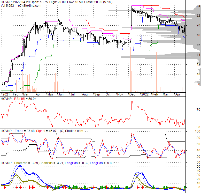Click the 16 price level on the axis
The height and width of the screenshot is (193, 201).
[x=198, y=45]
